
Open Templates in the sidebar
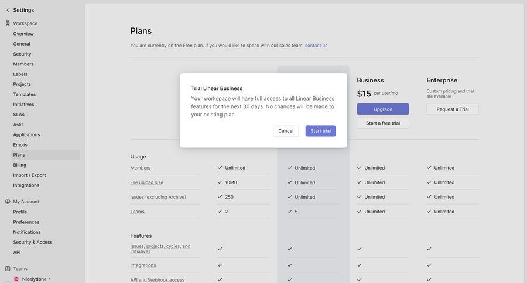24,94
